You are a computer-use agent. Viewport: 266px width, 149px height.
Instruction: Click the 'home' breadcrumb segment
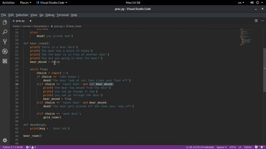click(x=16, y=26)
